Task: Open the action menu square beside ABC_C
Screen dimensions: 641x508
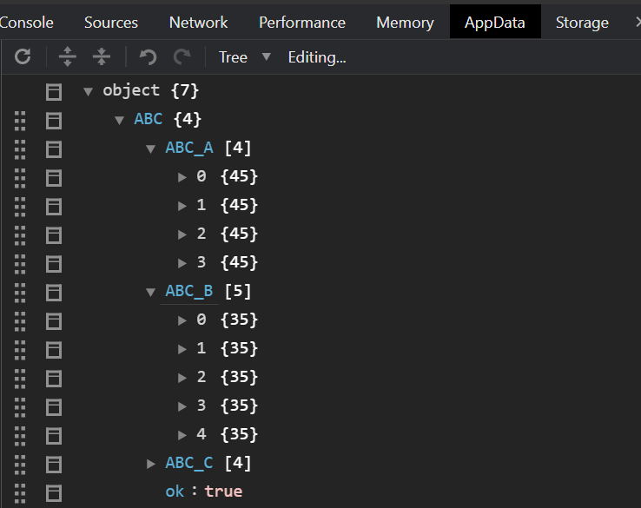Action: click(x=54, y=464)
